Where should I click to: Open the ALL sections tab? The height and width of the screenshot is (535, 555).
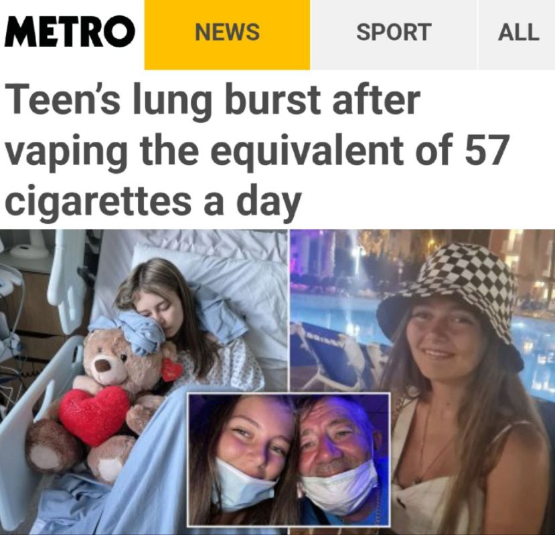[x=518, y=34]
